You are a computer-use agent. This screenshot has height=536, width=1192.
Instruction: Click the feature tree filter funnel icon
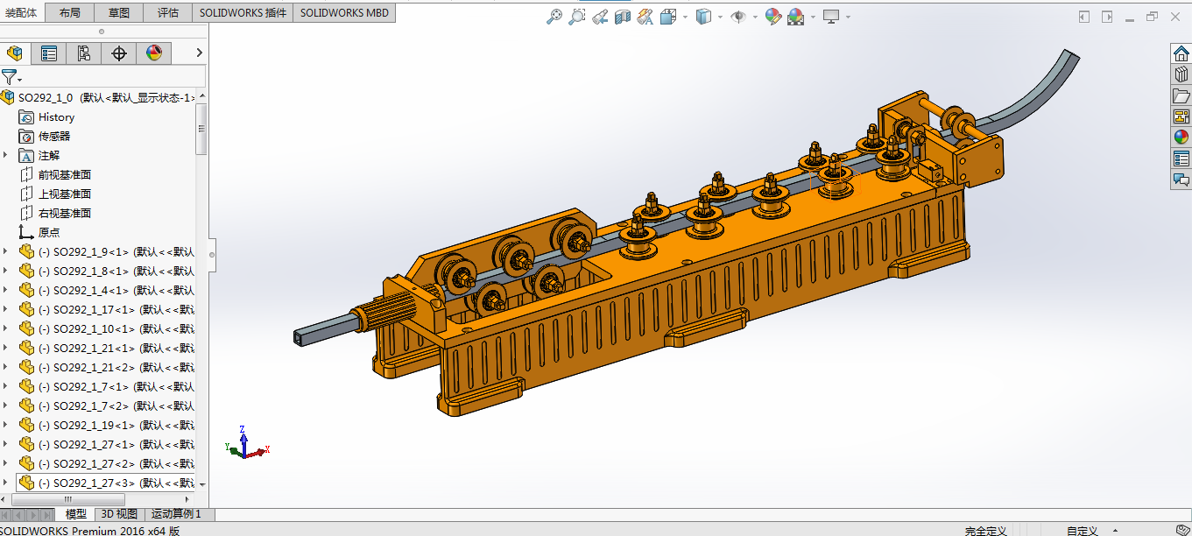pyautogui.click(x=10, y=77)
